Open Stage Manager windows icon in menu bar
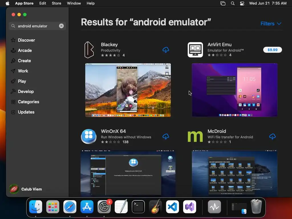 click(x=223, y=3)
